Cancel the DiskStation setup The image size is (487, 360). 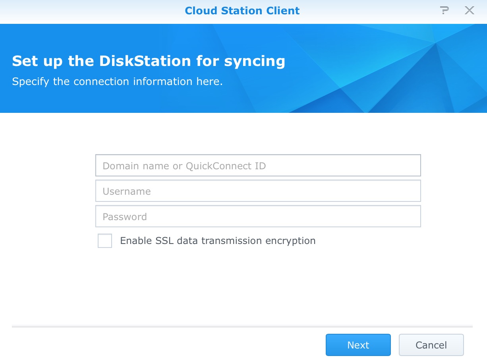coord(431,345)
